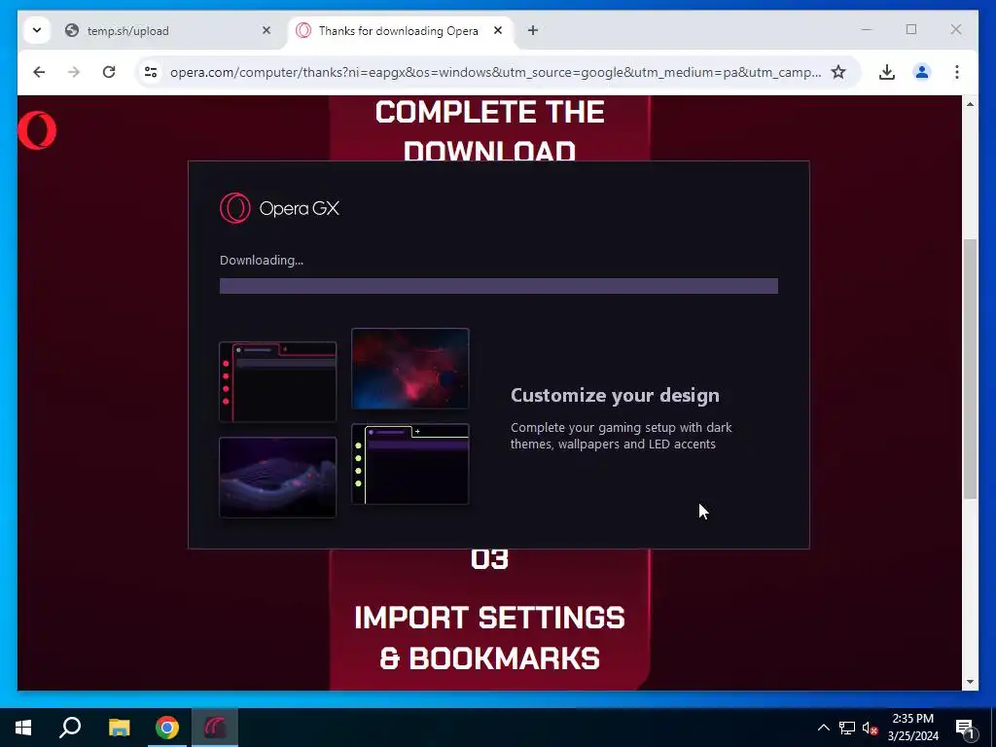The height and width of the screenshot is (747, 996).
Task: Close the Chrome window
Action: (x=955, y=29)
